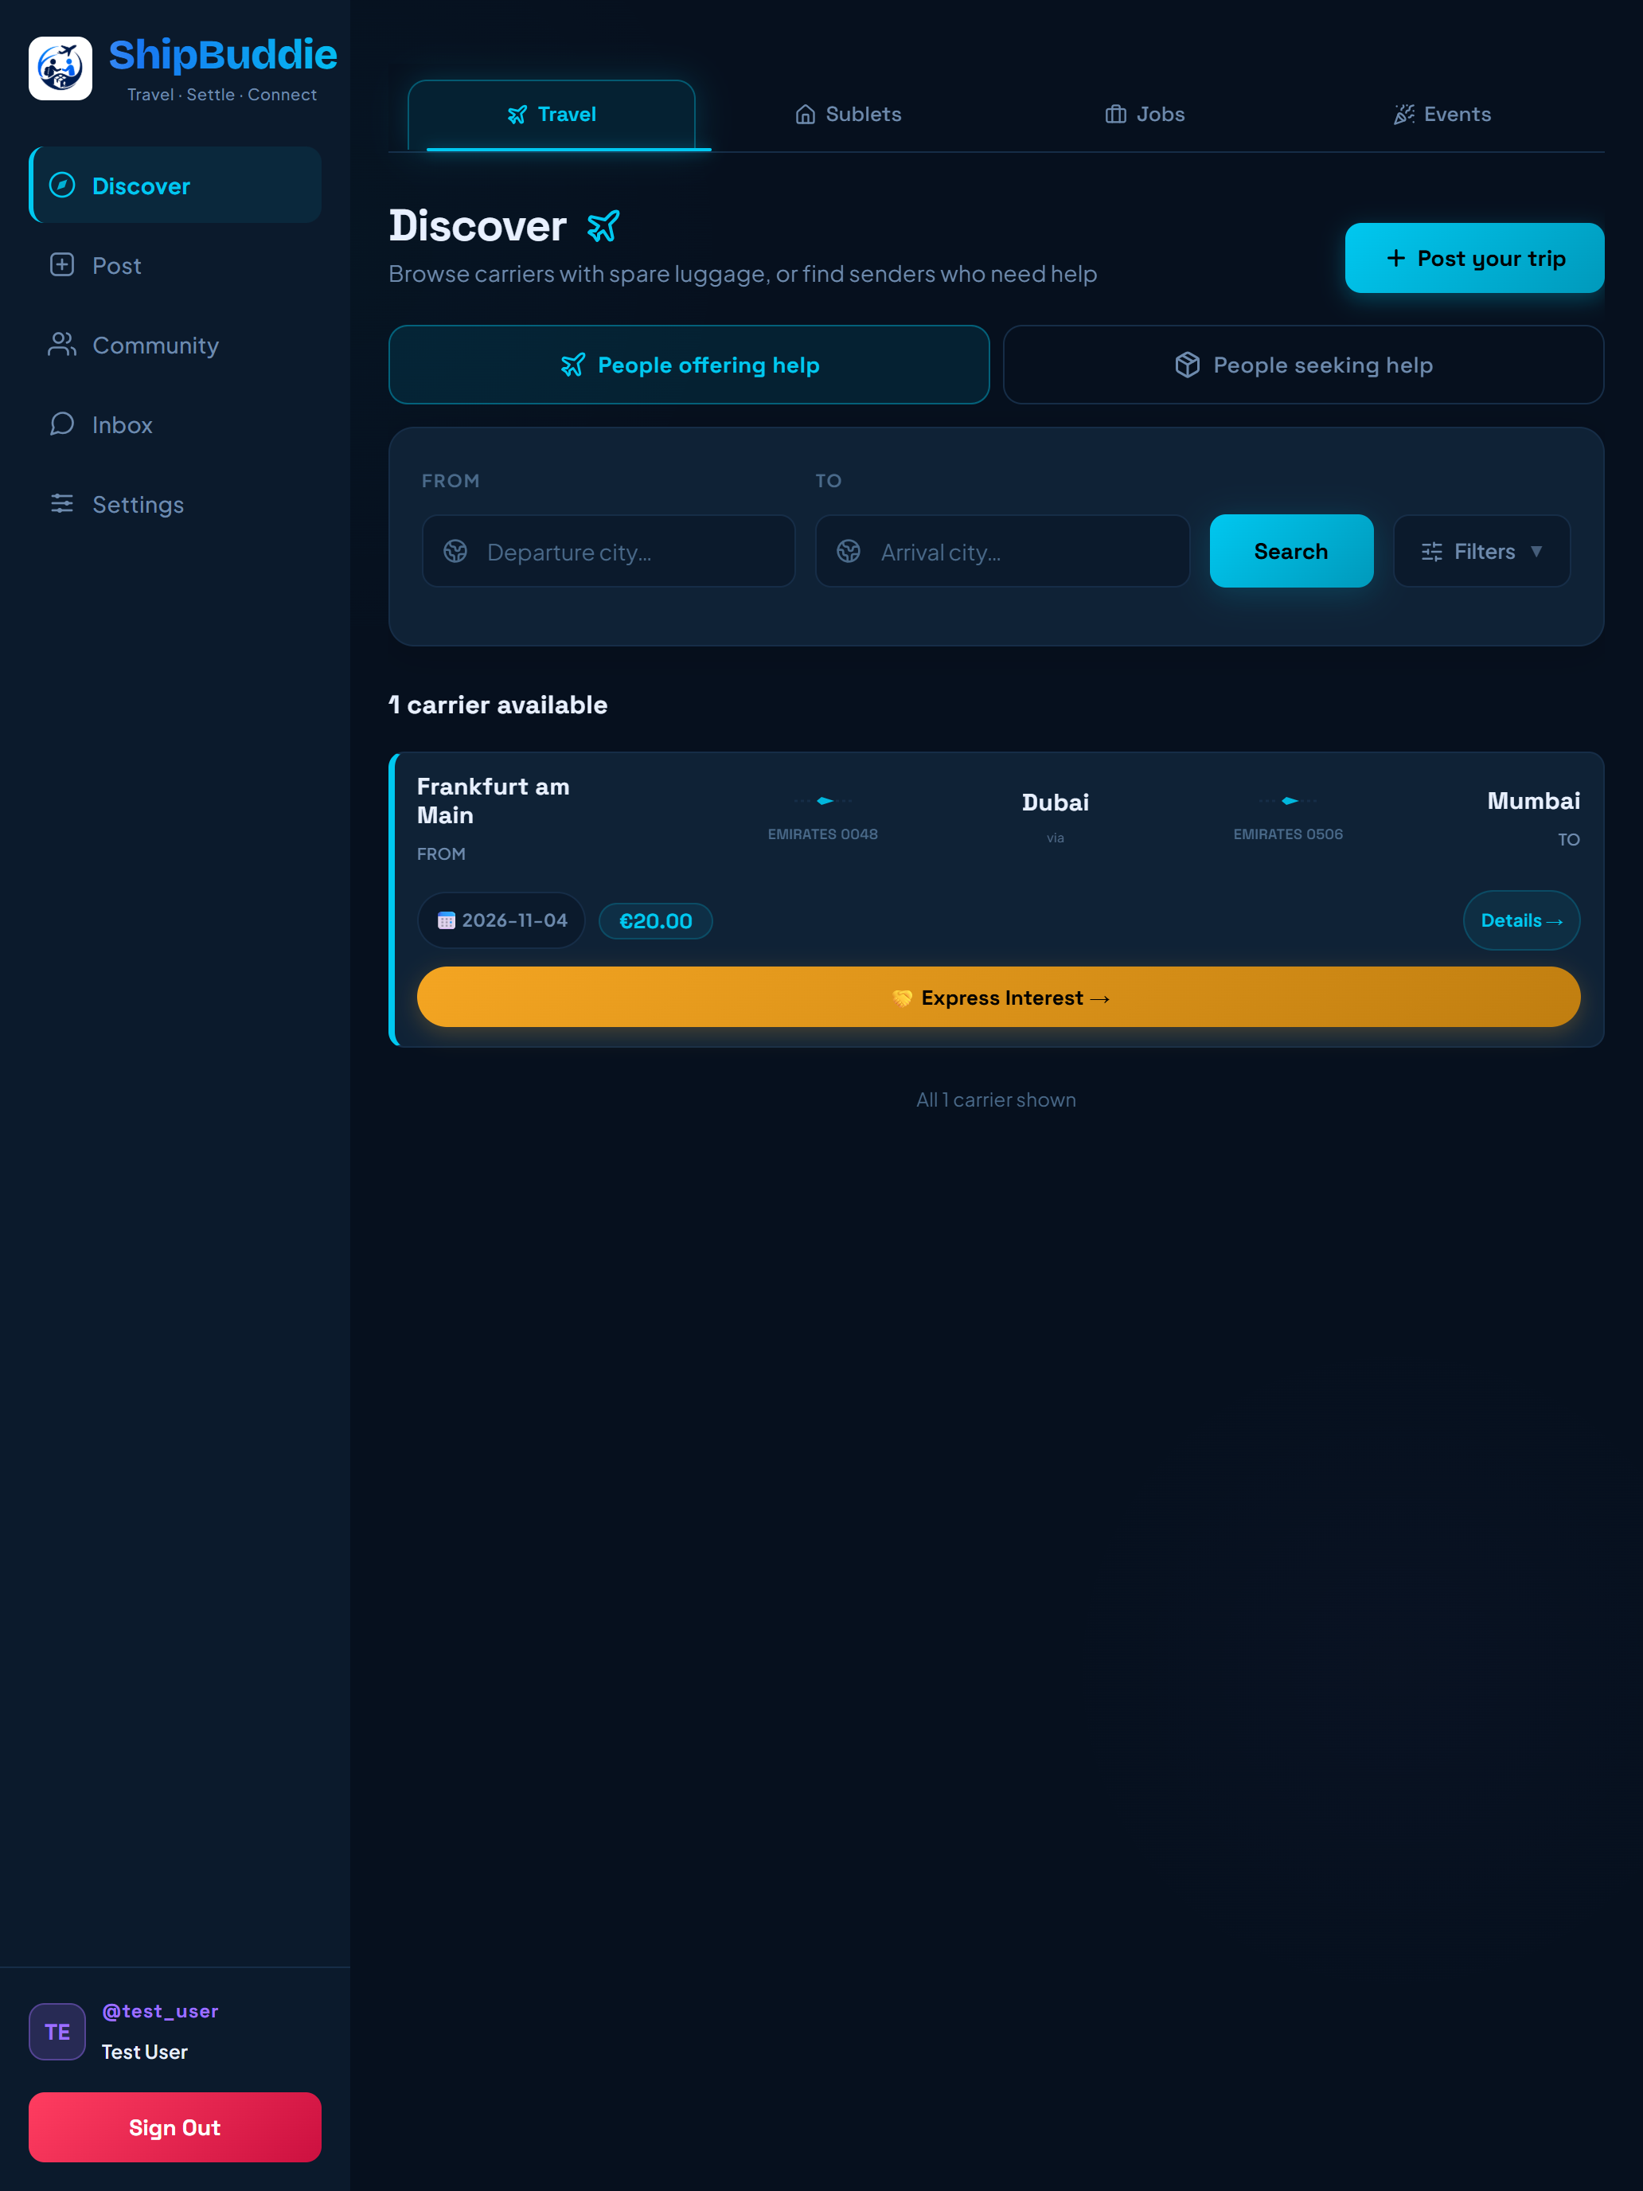Click the globe icon in Arrival city field
Screen dimensions: 1643x2191
pyautogui.click(x=849, y=551)
